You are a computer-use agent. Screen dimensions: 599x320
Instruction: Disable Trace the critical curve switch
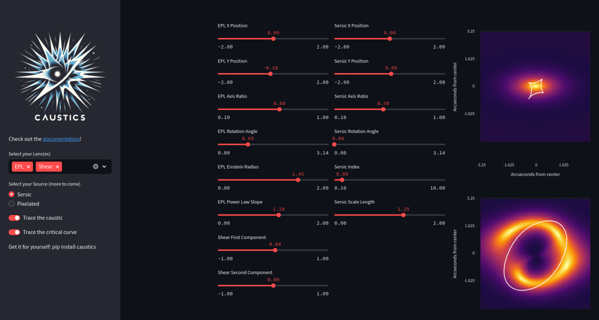pos(14,232)
